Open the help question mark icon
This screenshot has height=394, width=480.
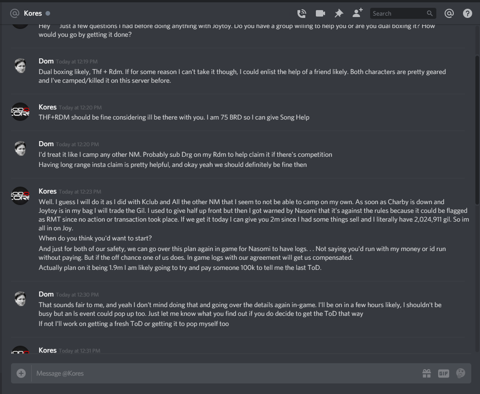(x=468, y=13)
